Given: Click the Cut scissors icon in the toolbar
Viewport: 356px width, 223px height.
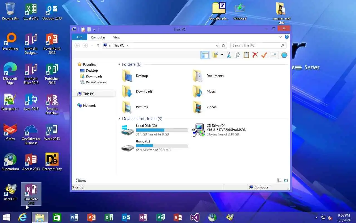Looking at the screenshot, I should pyautogui.click(x=229, y=55).
